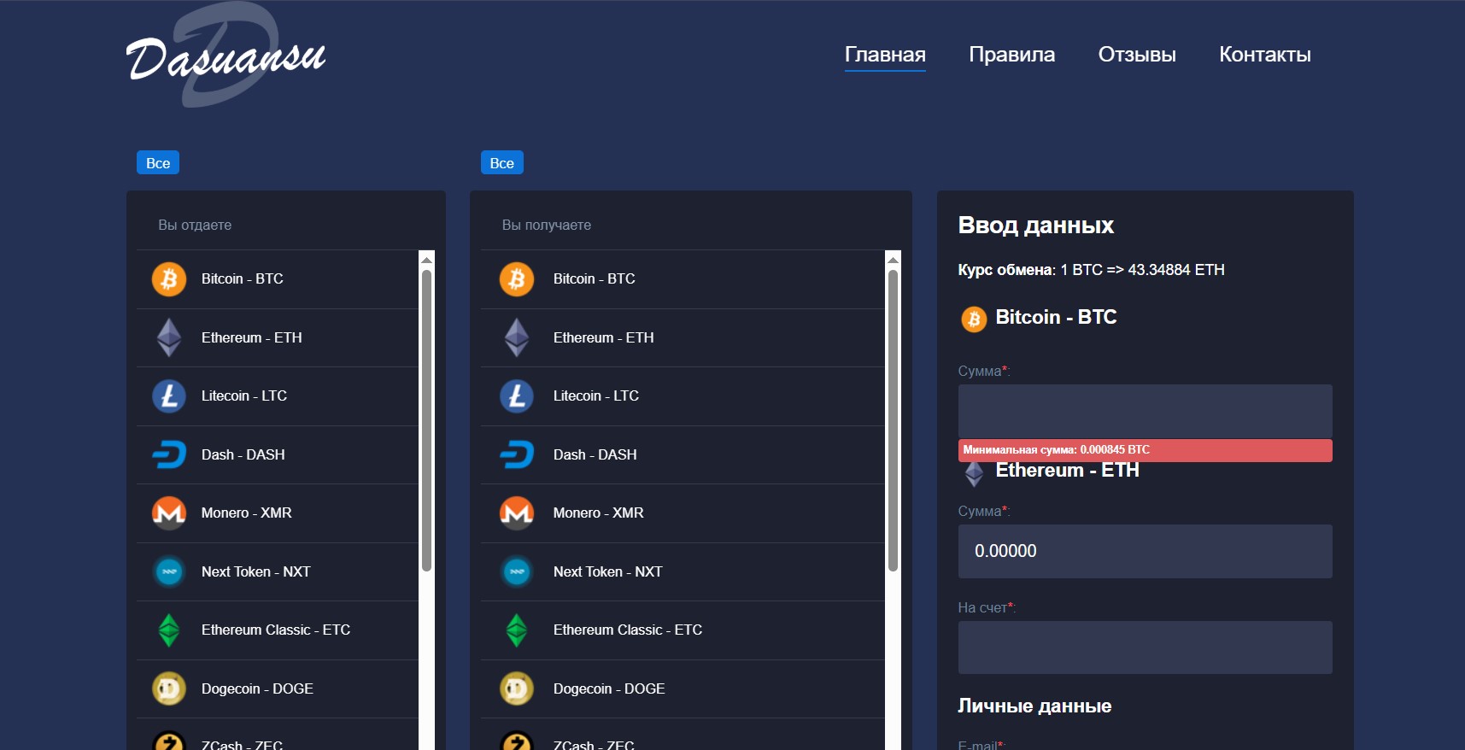
Task: Click Dogecoin icon in 'Вы получаете' list
Action: 517,688
